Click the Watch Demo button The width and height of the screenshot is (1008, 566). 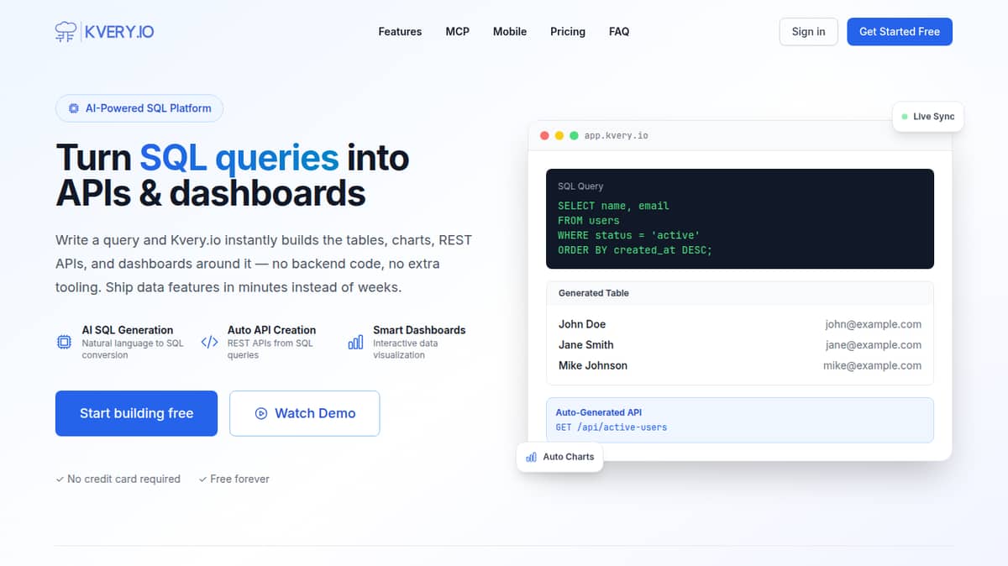click(304, 413)
